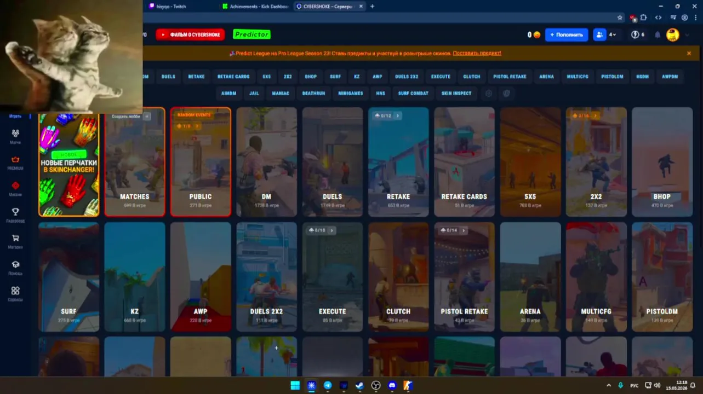
Task: Expand the 0/12 arrow on RETAKE card
Action: point(398,115)
